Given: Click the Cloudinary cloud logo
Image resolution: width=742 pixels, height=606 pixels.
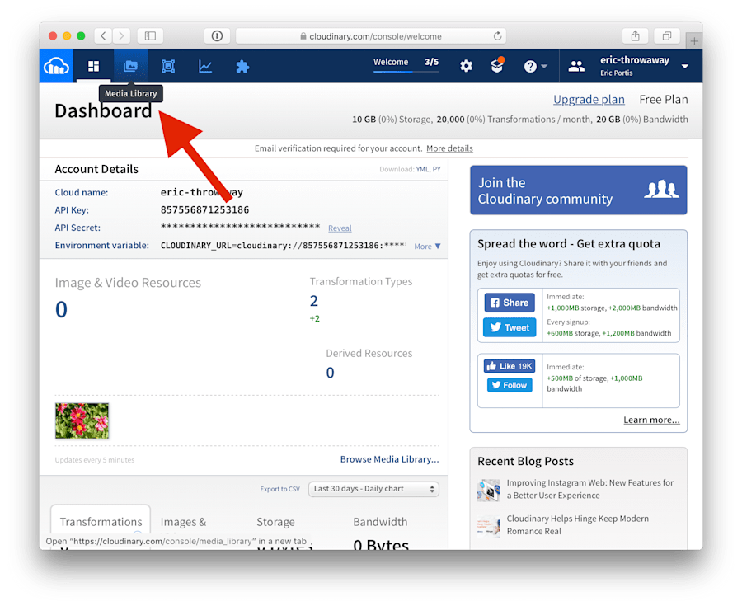Looking at the screenshot, I should tap(57, 66).
